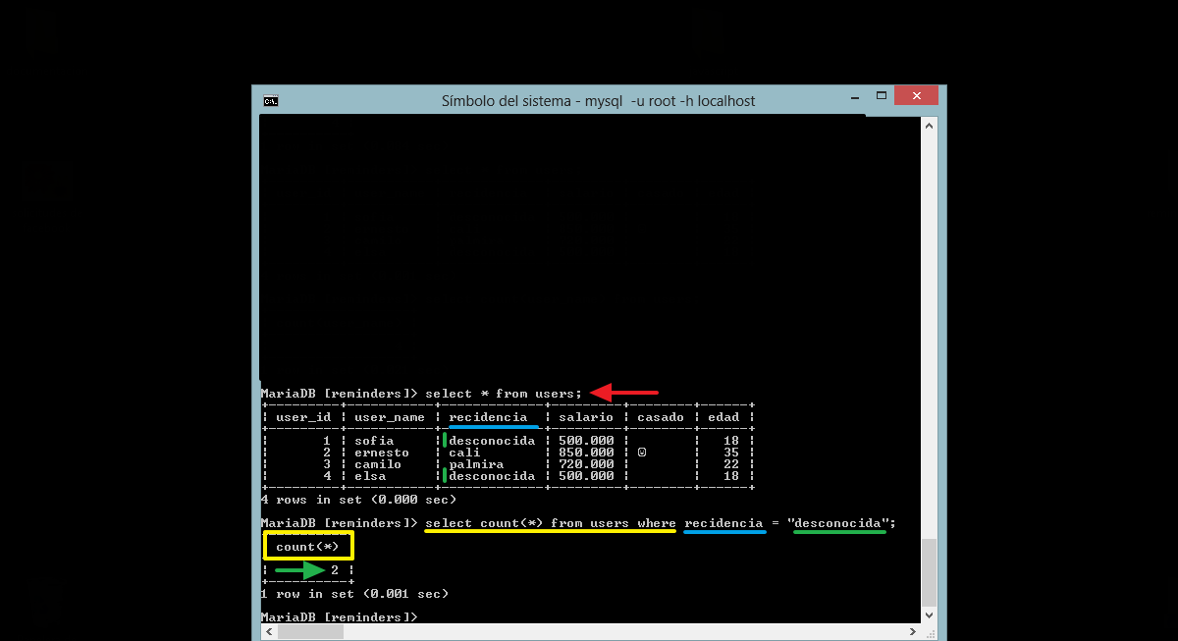This screenshot has width=1178, height=641.
Task: Maximize the Símbolo del sistema window
Action: (881, 96)
